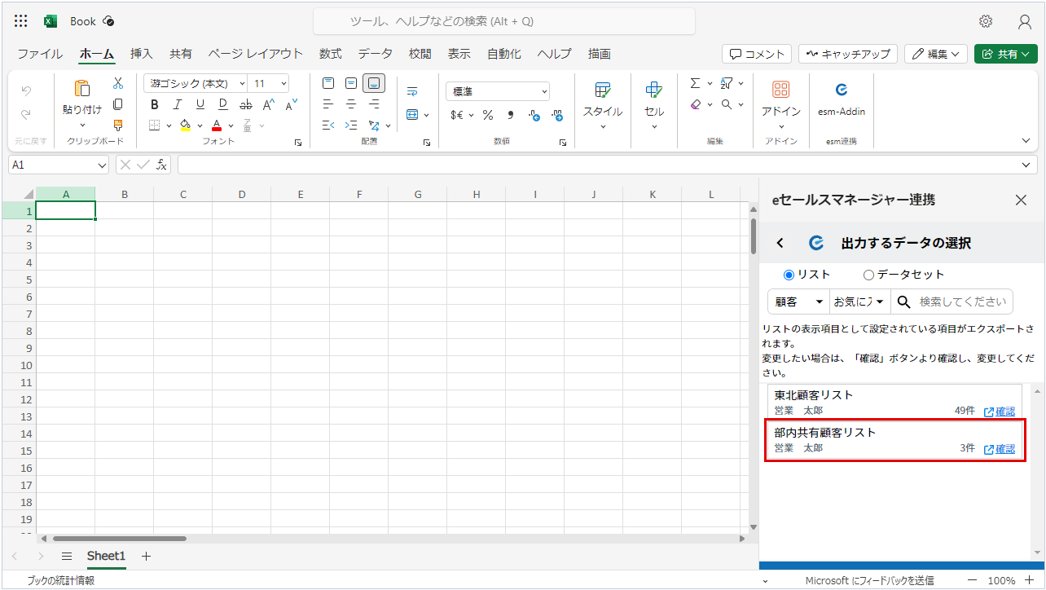The image size is (1046, 590).
Task: Align text to the right
Action: coord(374,104)
